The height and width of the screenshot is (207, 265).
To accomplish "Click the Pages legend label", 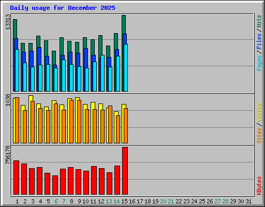I will (x=259, y=63).
